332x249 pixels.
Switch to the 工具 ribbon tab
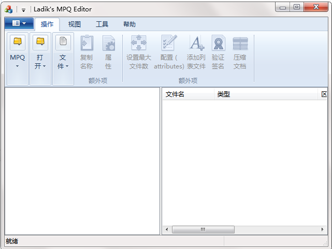pos(102,24)
